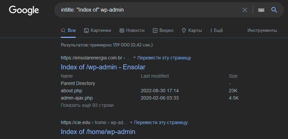Open Index of /wp-admin - Ensolar result
The width and height of the screenshot is (288, 139).
pos(103,67)
